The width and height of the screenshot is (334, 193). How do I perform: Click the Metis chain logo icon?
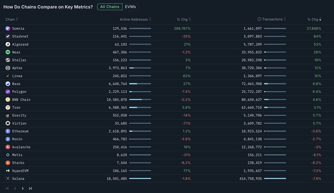click(x=8, y=155)
